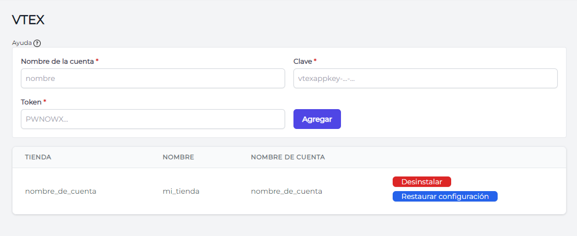
Task: Click the red asterisk beside Clave label
Action: coord(315,61)
